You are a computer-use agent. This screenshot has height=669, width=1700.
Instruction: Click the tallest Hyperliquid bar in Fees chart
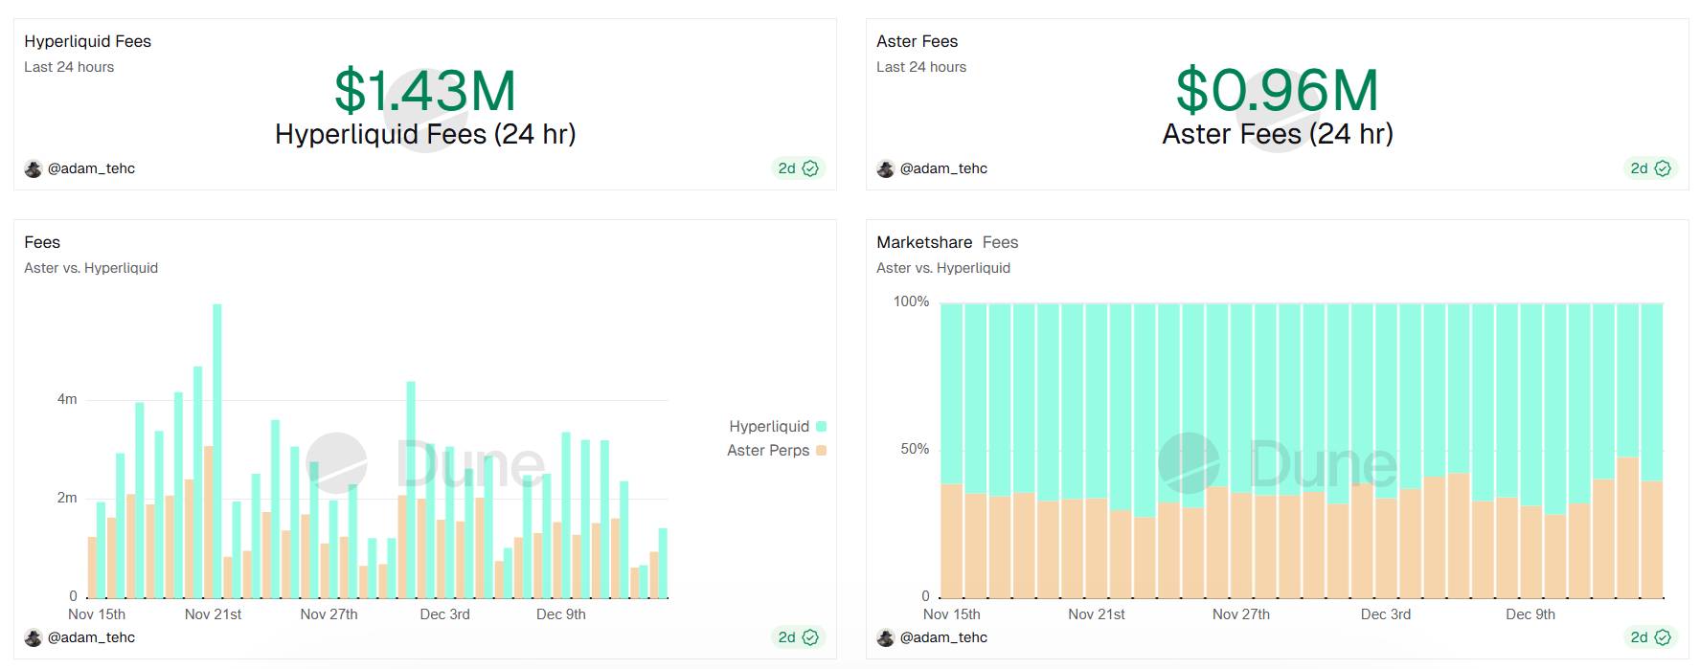pyautogui.click(x=217, y=450)
